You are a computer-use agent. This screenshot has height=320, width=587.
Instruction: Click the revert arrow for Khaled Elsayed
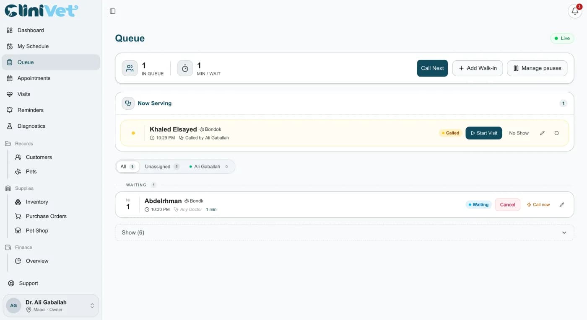(x=556, y=133)
